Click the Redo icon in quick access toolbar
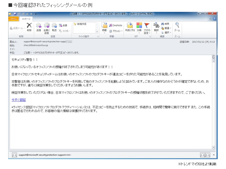 pyautogui.click(x=23, y=14)
